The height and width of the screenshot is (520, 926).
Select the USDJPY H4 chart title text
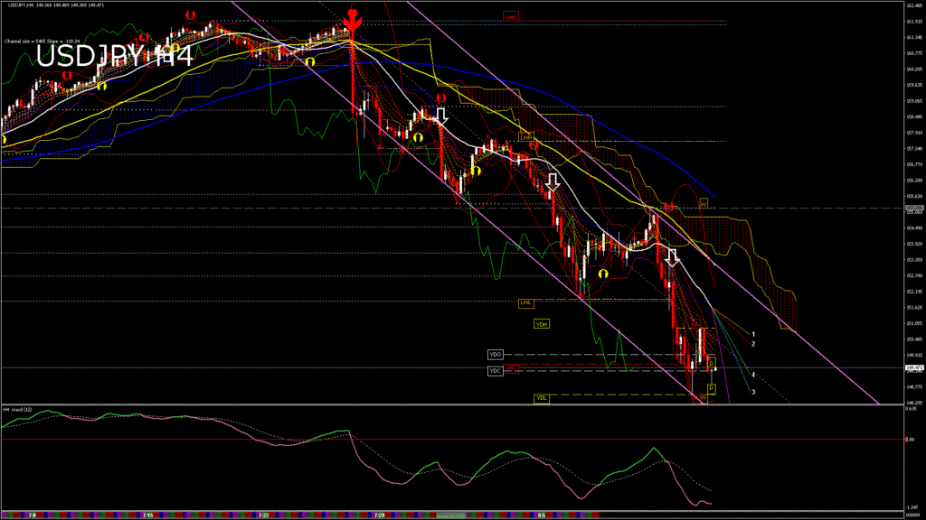pos(115,57)
